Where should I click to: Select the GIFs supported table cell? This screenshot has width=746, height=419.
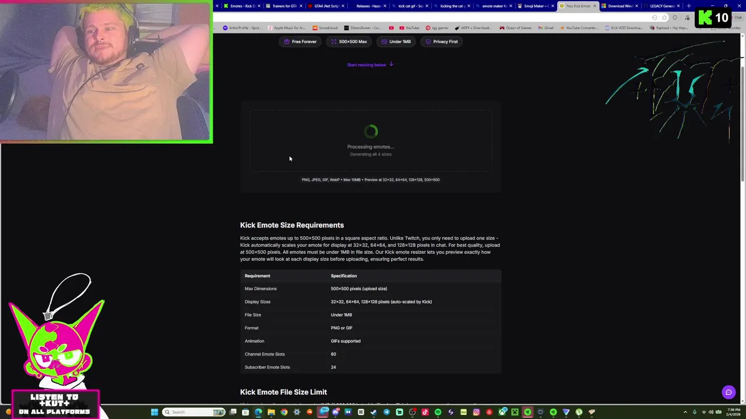(346, 341)
